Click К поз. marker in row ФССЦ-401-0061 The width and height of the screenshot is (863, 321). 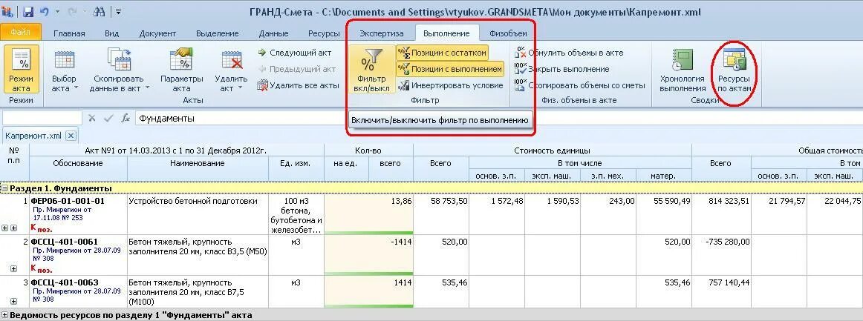[x=42, y=268]
